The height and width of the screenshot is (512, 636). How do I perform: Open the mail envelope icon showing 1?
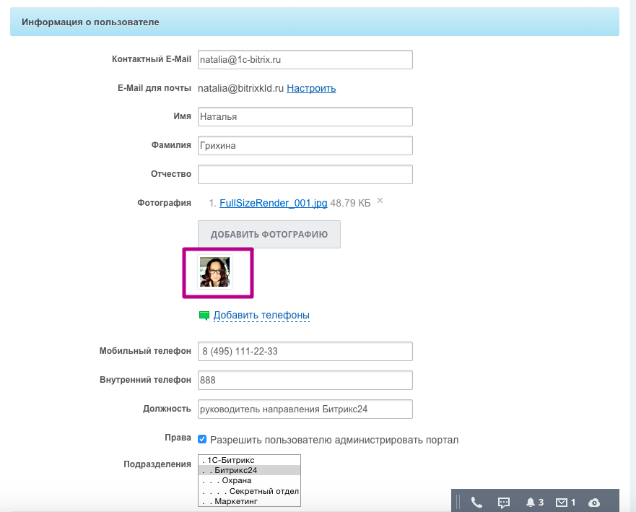565,503
